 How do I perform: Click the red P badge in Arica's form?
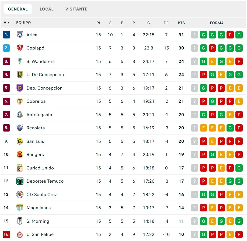[230, 35]
